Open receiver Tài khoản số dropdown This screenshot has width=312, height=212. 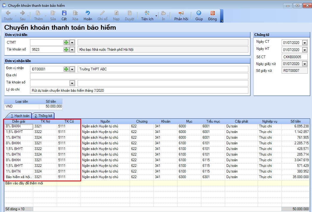pyautogui.click(x=72, y=83)
